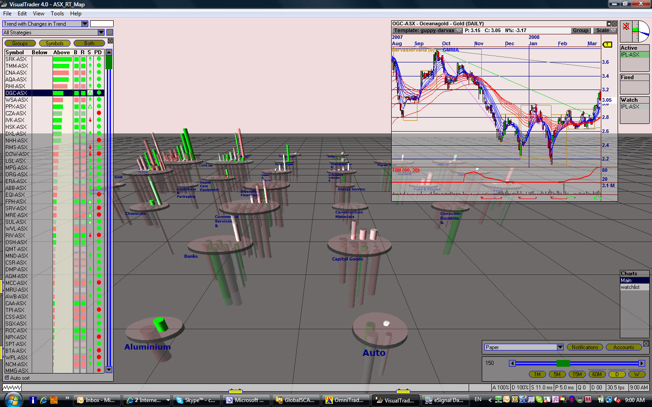Click the Group button on chart
This screenshot has width=652, height=407.
(580, 31)
